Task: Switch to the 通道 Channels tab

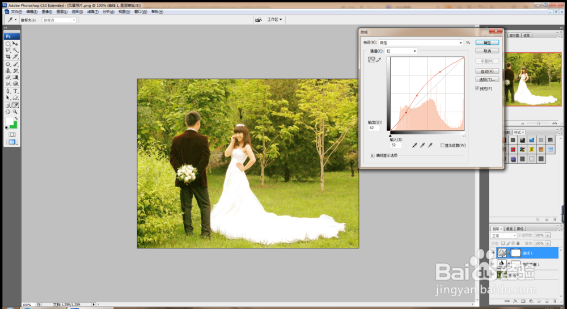Action: click(509, 228)
